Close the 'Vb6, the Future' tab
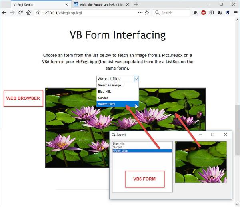This screenshot has width=240, height=207. tap(127, 4)
